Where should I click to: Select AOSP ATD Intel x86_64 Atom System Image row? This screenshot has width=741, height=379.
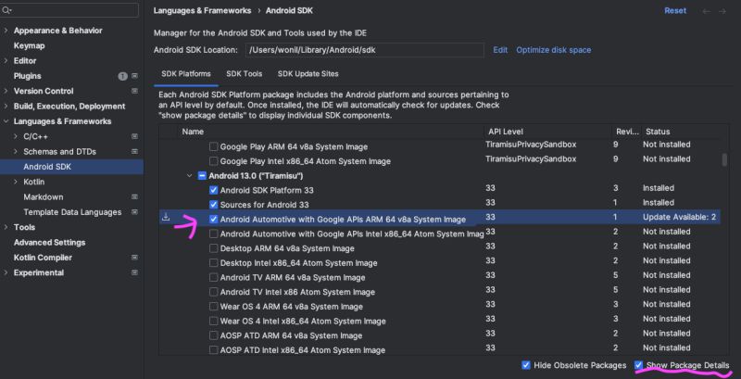coord(439,350)
